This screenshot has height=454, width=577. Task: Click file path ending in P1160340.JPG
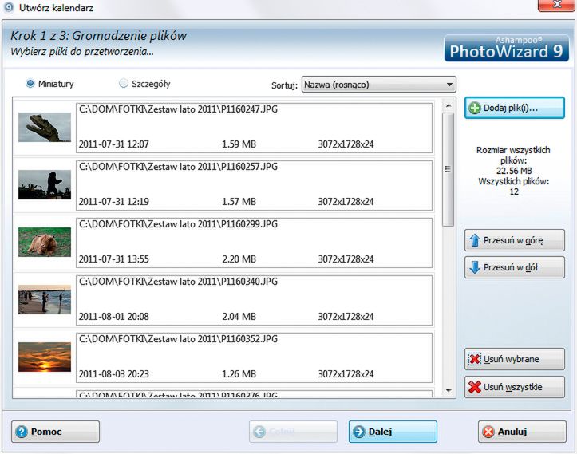(178, 282)
